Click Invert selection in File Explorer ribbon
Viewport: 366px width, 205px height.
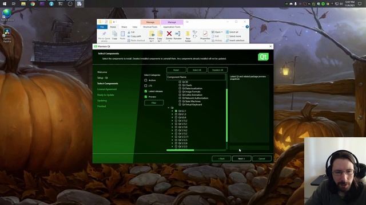[235, 40]
